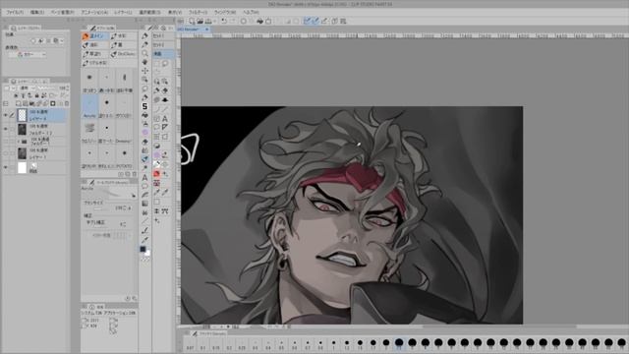Toggle visibility of the 用紙 paper layer
Image resolution: width=629 pixels, height=354 pixels.
point(6,167)
